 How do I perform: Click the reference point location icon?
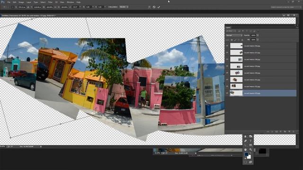(13, 7)
